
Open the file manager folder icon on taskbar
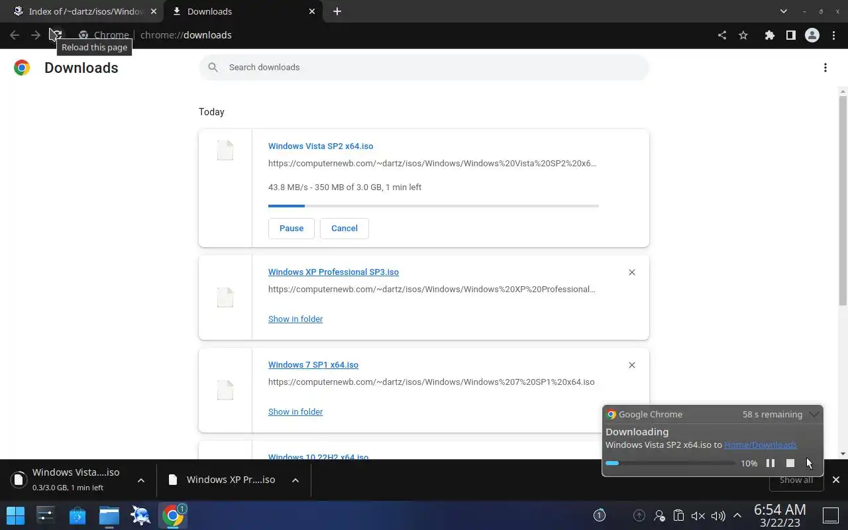click(x=109, y=515)
